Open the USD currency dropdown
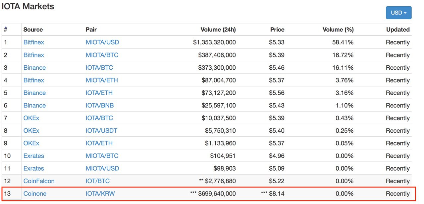Viewport: 424px width, 204px height. pos(398,13)
